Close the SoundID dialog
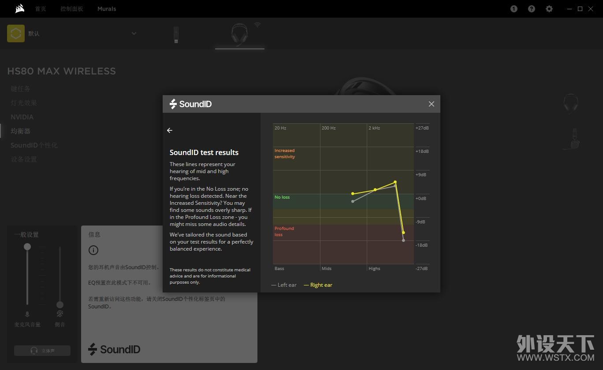Screen dimensions: 603x370 [x=431, y=104]
